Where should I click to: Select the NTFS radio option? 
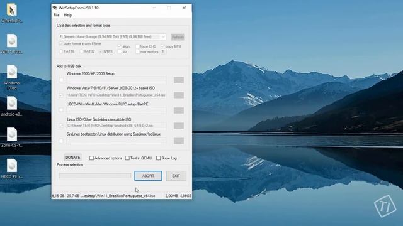tap(101, 51)
